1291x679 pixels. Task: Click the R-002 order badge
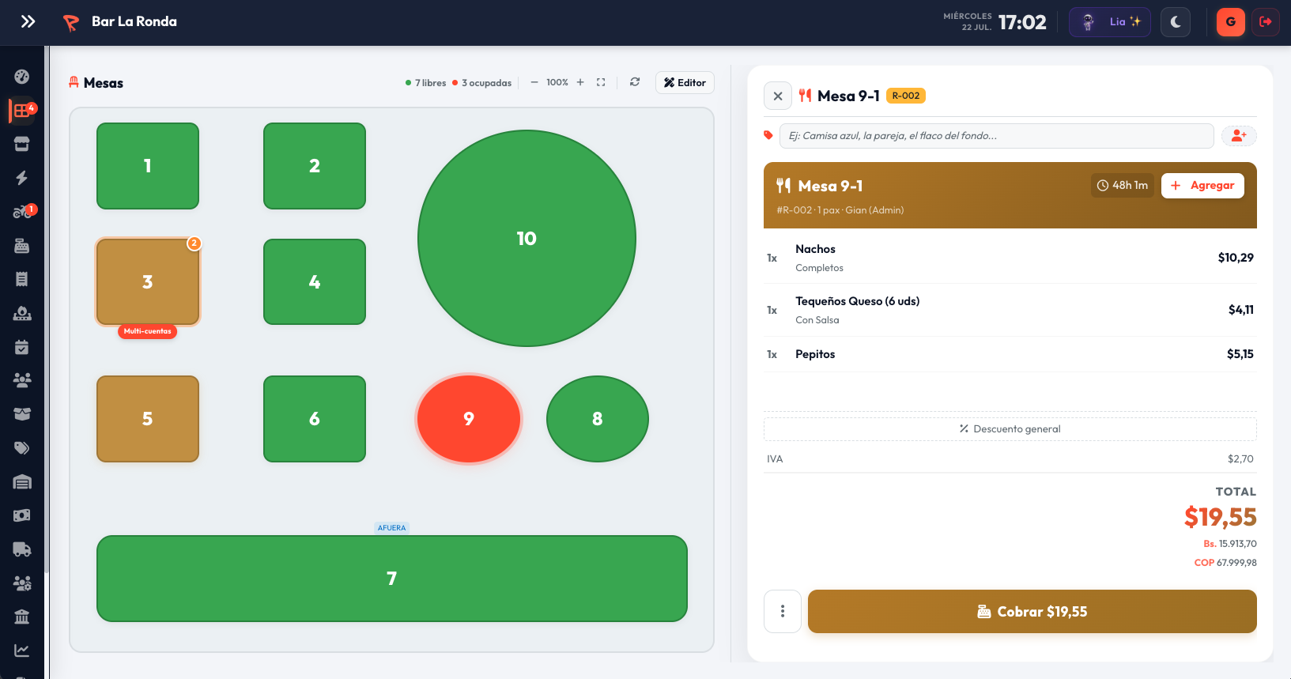tap(906, 96)
